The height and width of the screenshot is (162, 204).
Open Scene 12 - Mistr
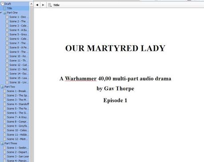17,139
